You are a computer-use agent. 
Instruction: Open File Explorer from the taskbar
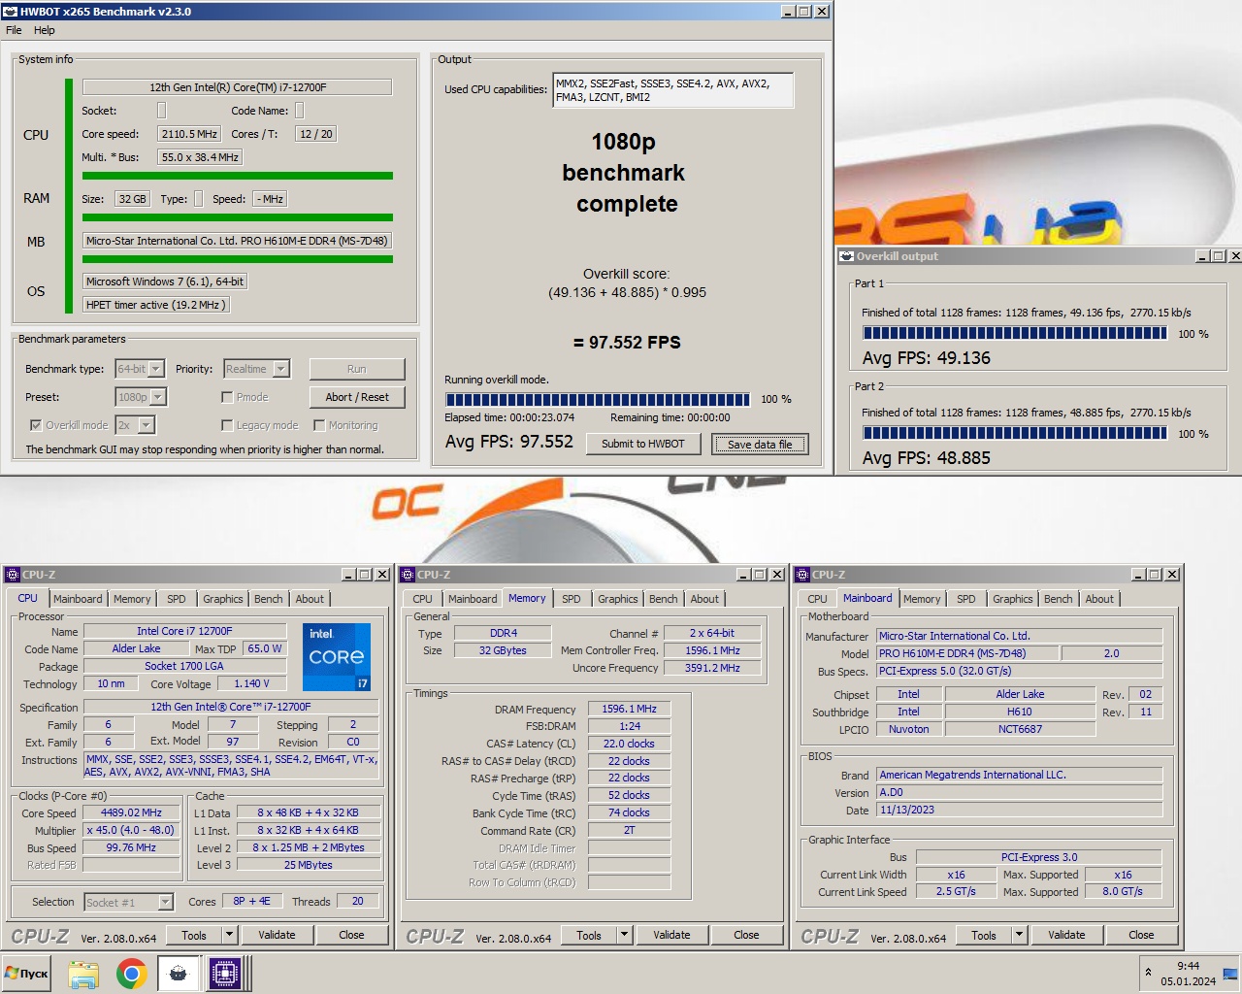(83, 973)
